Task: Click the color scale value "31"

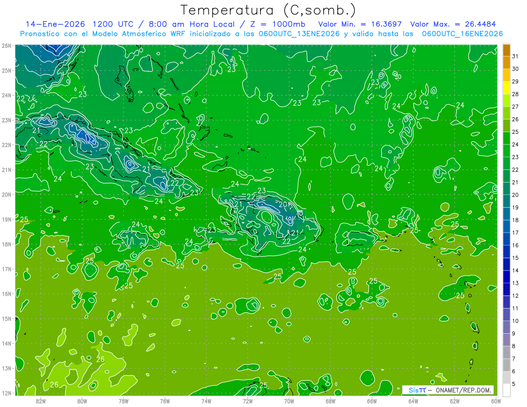Action: (516, 56)
